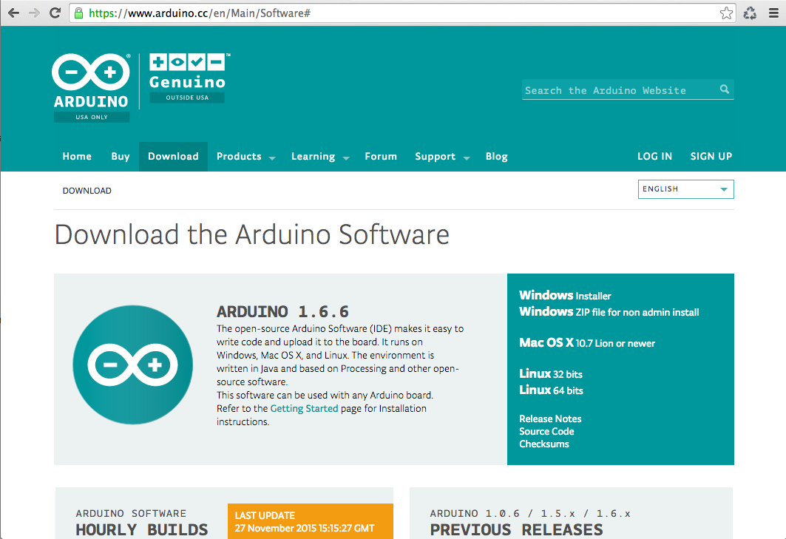Click the LOG IN link

(654, 157)
